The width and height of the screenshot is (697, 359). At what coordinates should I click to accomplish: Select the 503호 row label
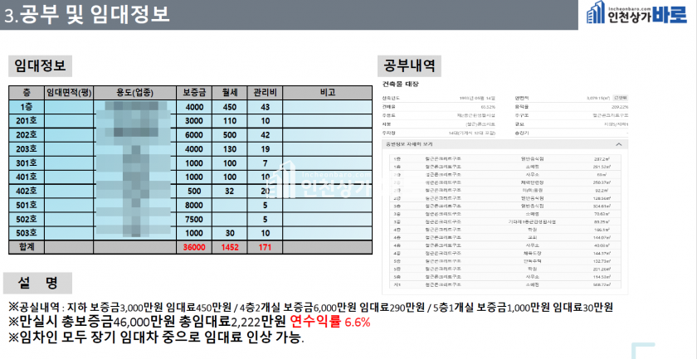pyautogui.click(x=27, y=232)
